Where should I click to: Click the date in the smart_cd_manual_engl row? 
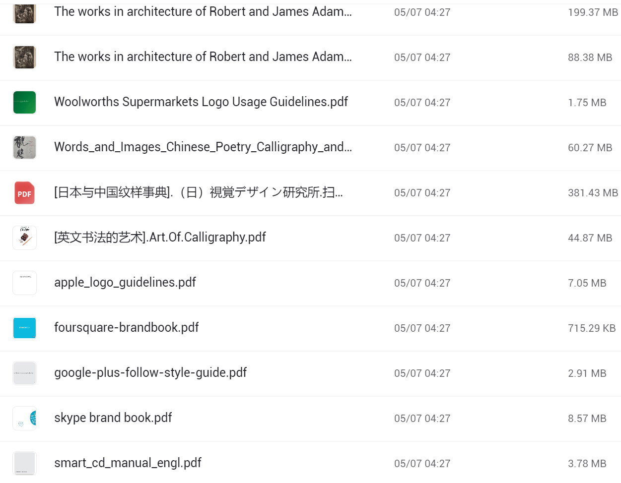pos(422,464)
